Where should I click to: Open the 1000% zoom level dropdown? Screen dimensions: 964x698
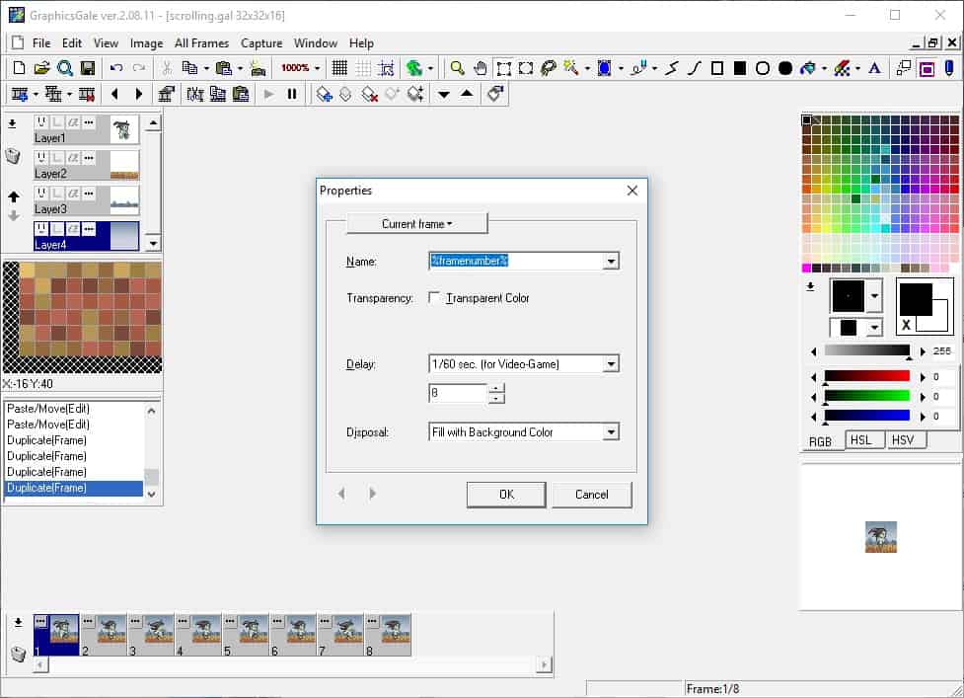(x=318, y=68)
